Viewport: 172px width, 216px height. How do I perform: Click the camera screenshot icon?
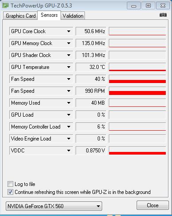point(163,15)
